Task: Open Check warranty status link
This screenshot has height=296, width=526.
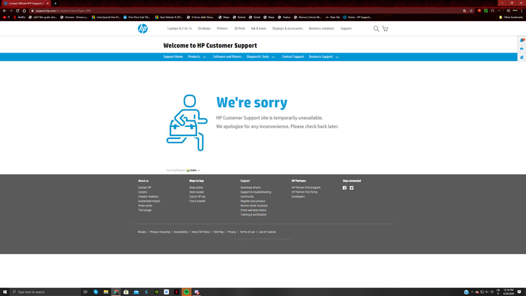Action: [253, 210]
